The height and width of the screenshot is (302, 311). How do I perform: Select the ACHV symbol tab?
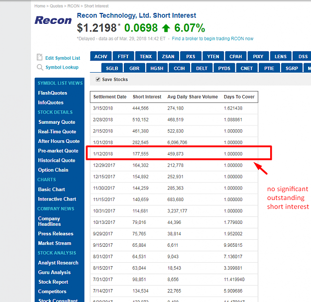pyautogui.click(x=101, y=56)
